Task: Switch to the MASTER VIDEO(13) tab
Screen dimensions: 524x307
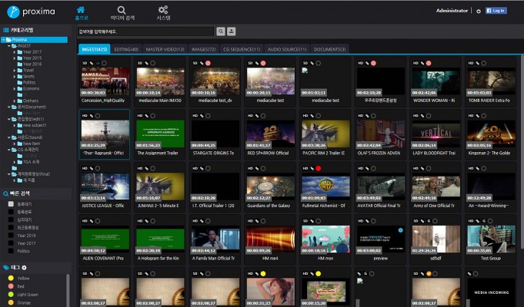Action: pyautogui.click(x=166, y=49)
